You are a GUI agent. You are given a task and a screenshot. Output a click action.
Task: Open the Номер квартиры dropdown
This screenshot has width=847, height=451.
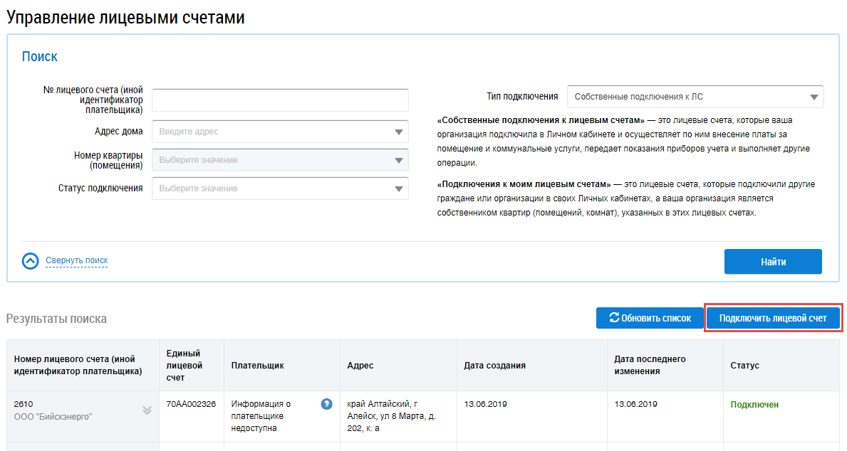tap(280, 160)
